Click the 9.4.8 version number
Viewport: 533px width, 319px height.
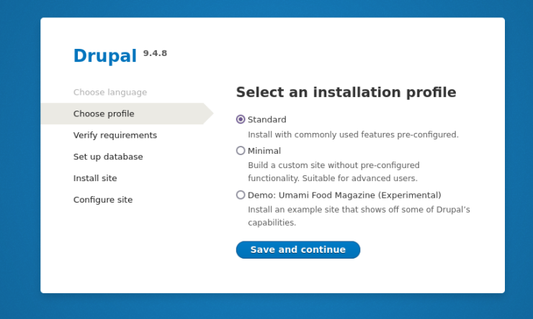[x=155, y=53]
